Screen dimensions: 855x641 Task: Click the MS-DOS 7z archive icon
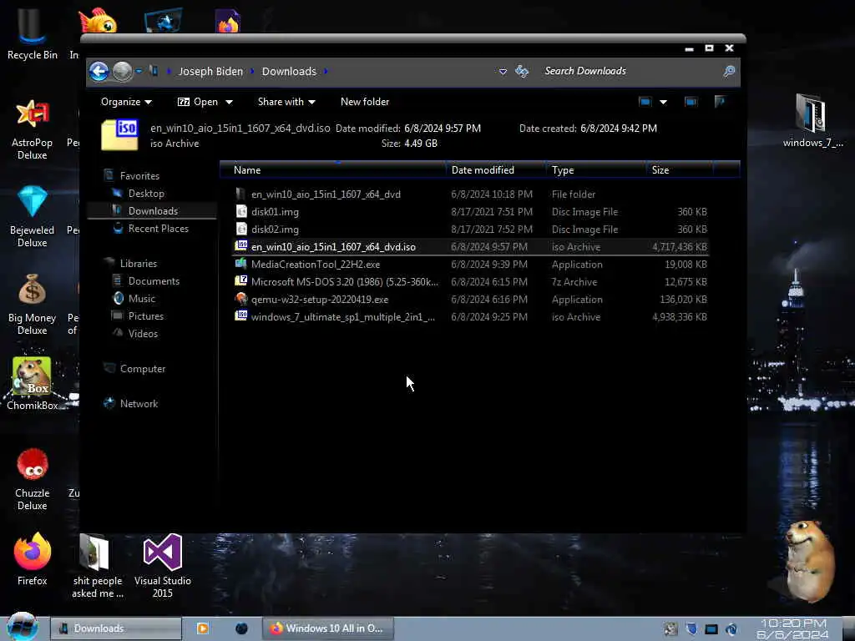tap(241, 281)
